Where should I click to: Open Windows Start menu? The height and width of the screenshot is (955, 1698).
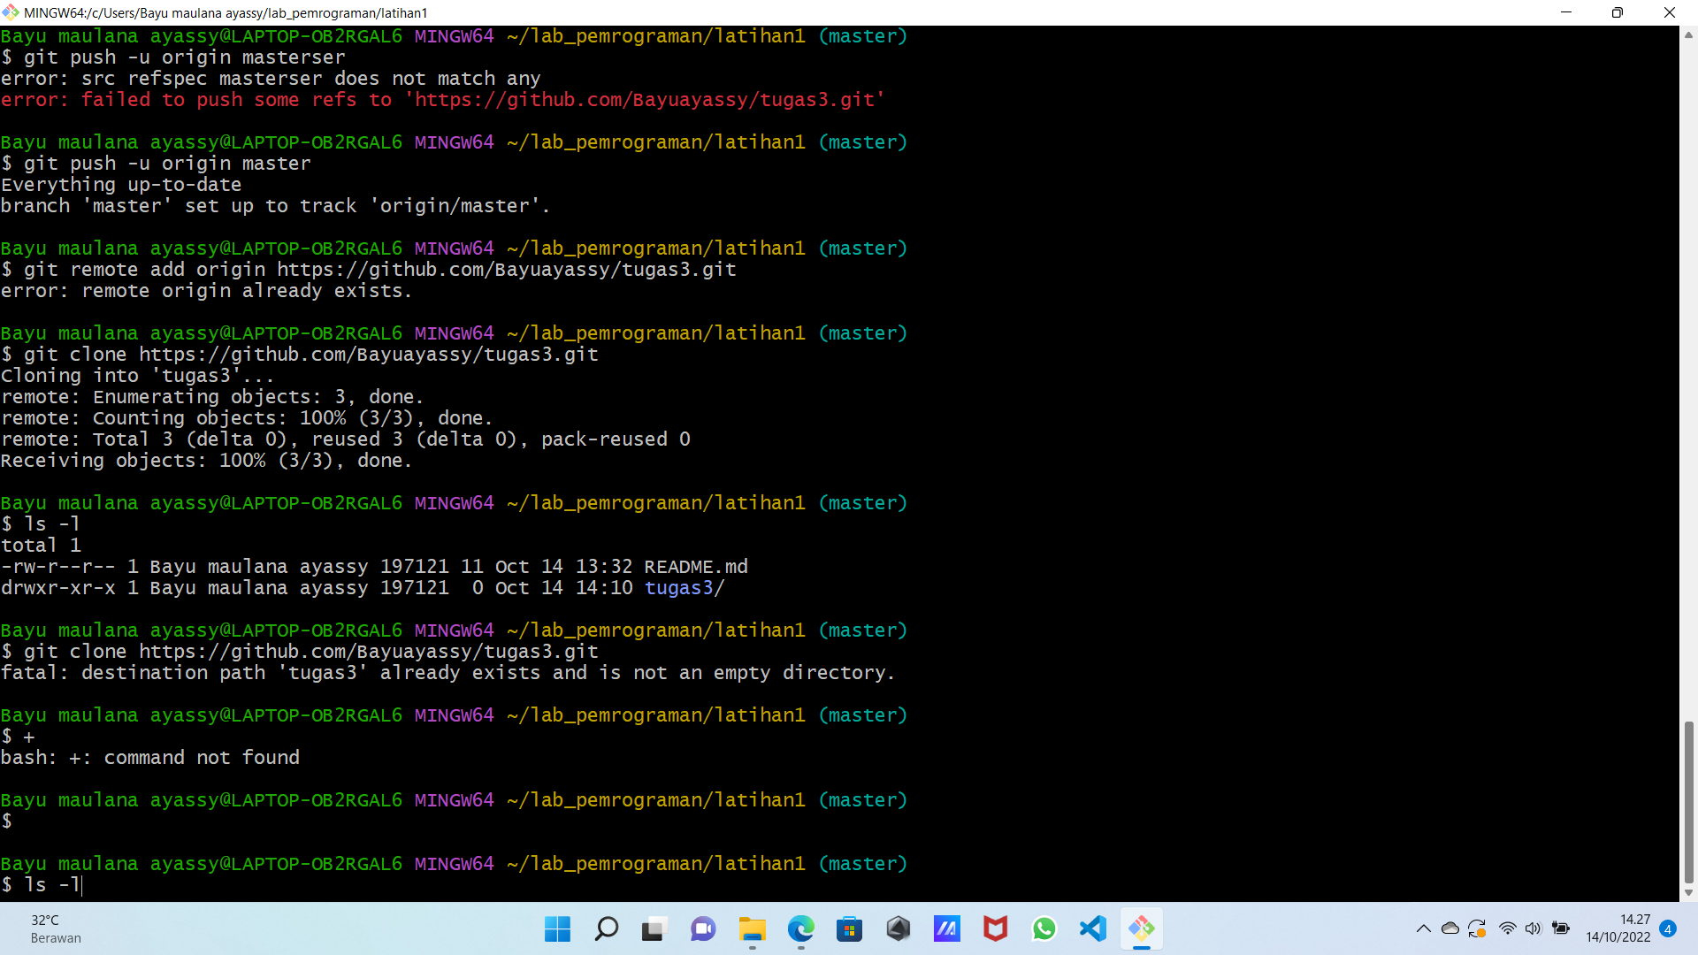pos(557,928)
